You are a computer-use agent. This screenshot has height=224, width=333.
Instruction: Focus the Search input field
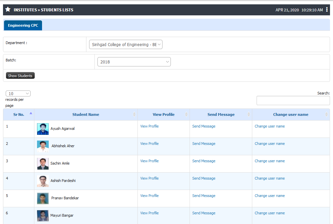click(x=293, y=100)
